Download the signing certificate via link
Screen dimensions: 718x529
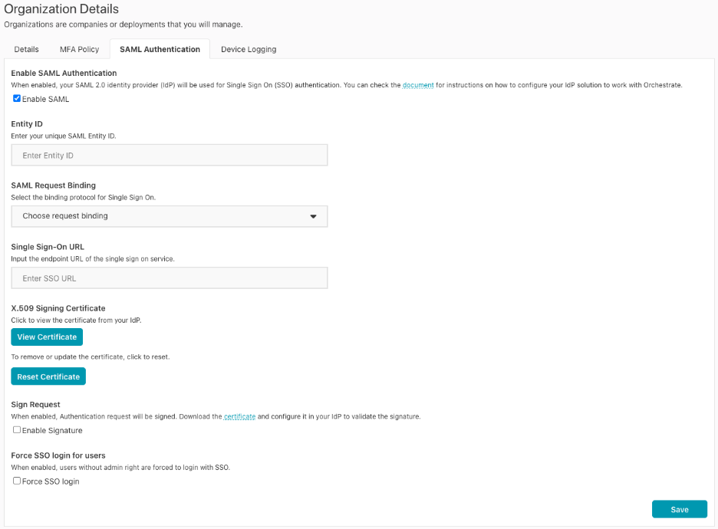(x=239, y=416)
